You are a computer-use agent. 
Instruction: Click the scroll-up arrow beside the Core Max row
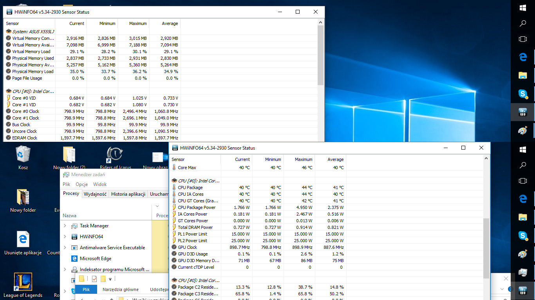pyautogui.click(x=486, y=159)
